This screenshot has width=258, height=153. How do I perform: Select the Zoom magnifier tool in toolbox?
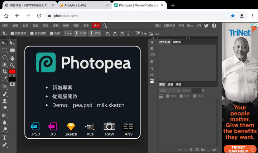12,65
